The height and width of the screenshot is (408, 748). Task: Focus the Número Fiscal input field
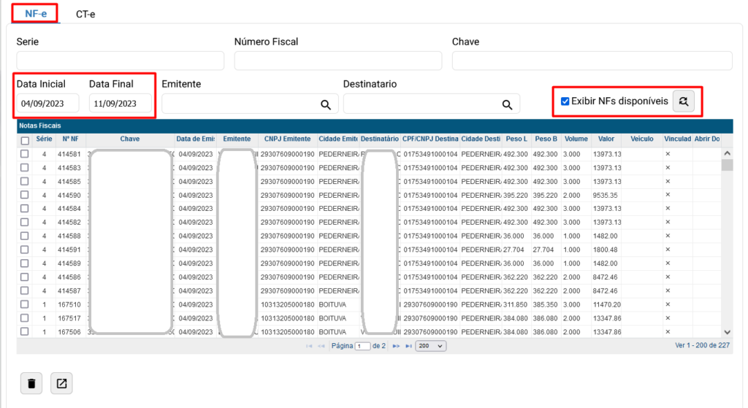pos(337,61)
